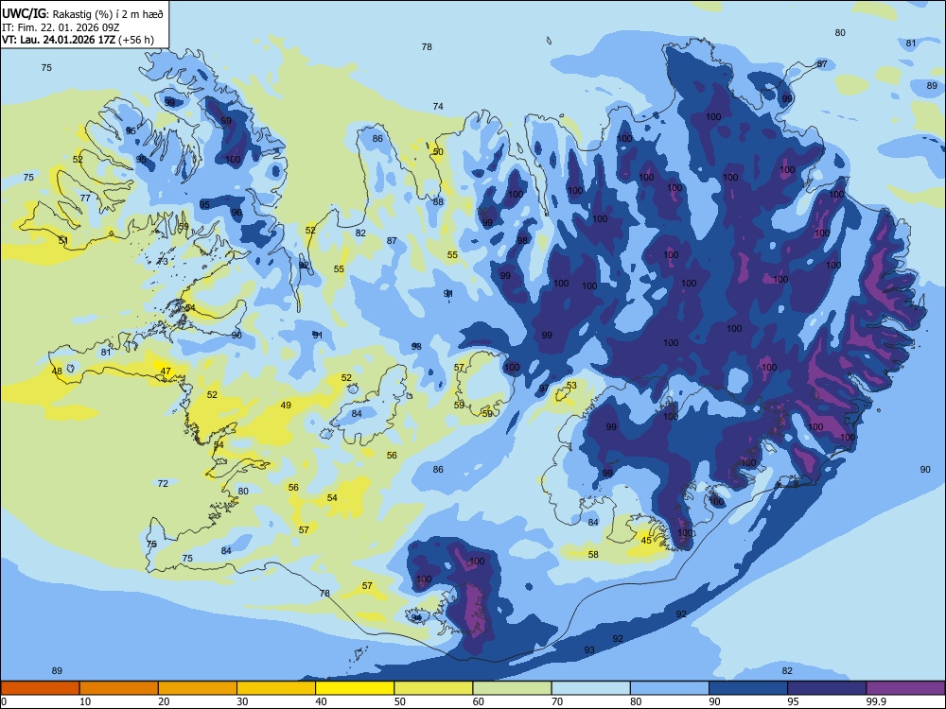Click the '74' humidity value on the map
Image resolution: width=946 pixels, height=709 pixels.
[x=438, y=106]
